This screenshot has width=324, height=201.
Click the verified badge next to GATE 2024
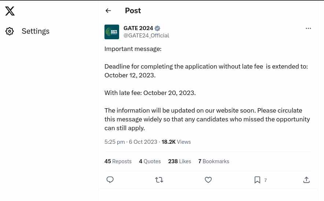[x=157, y=28]
